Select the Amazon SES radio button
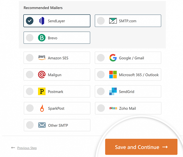The height and width of the screenshot is (157, 183). 30,58
